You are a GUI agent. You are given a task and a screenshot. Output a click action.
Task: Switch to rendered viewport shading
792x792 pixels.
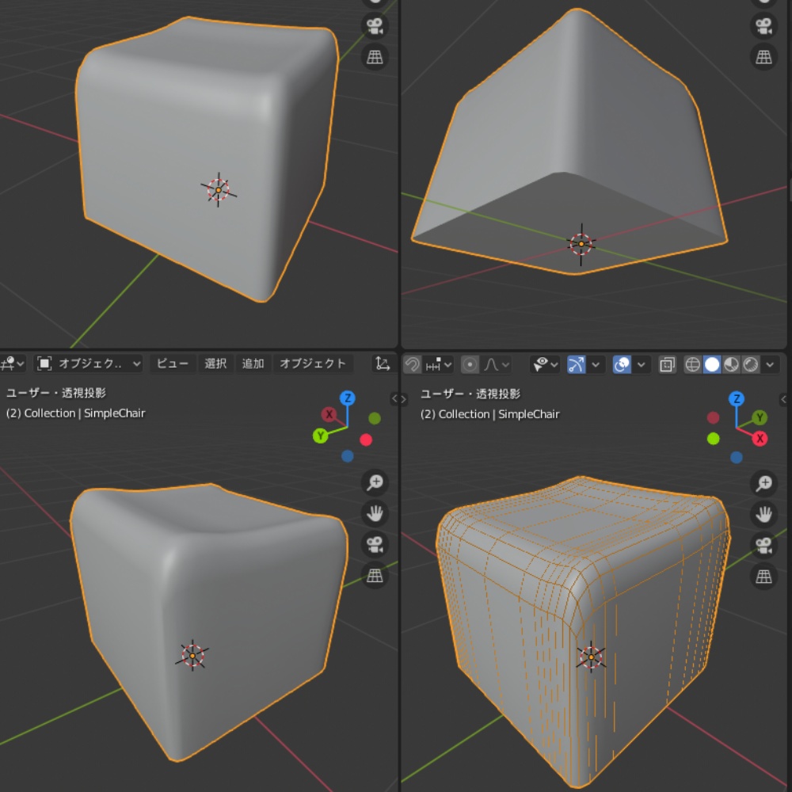click(x=751, y=364)
